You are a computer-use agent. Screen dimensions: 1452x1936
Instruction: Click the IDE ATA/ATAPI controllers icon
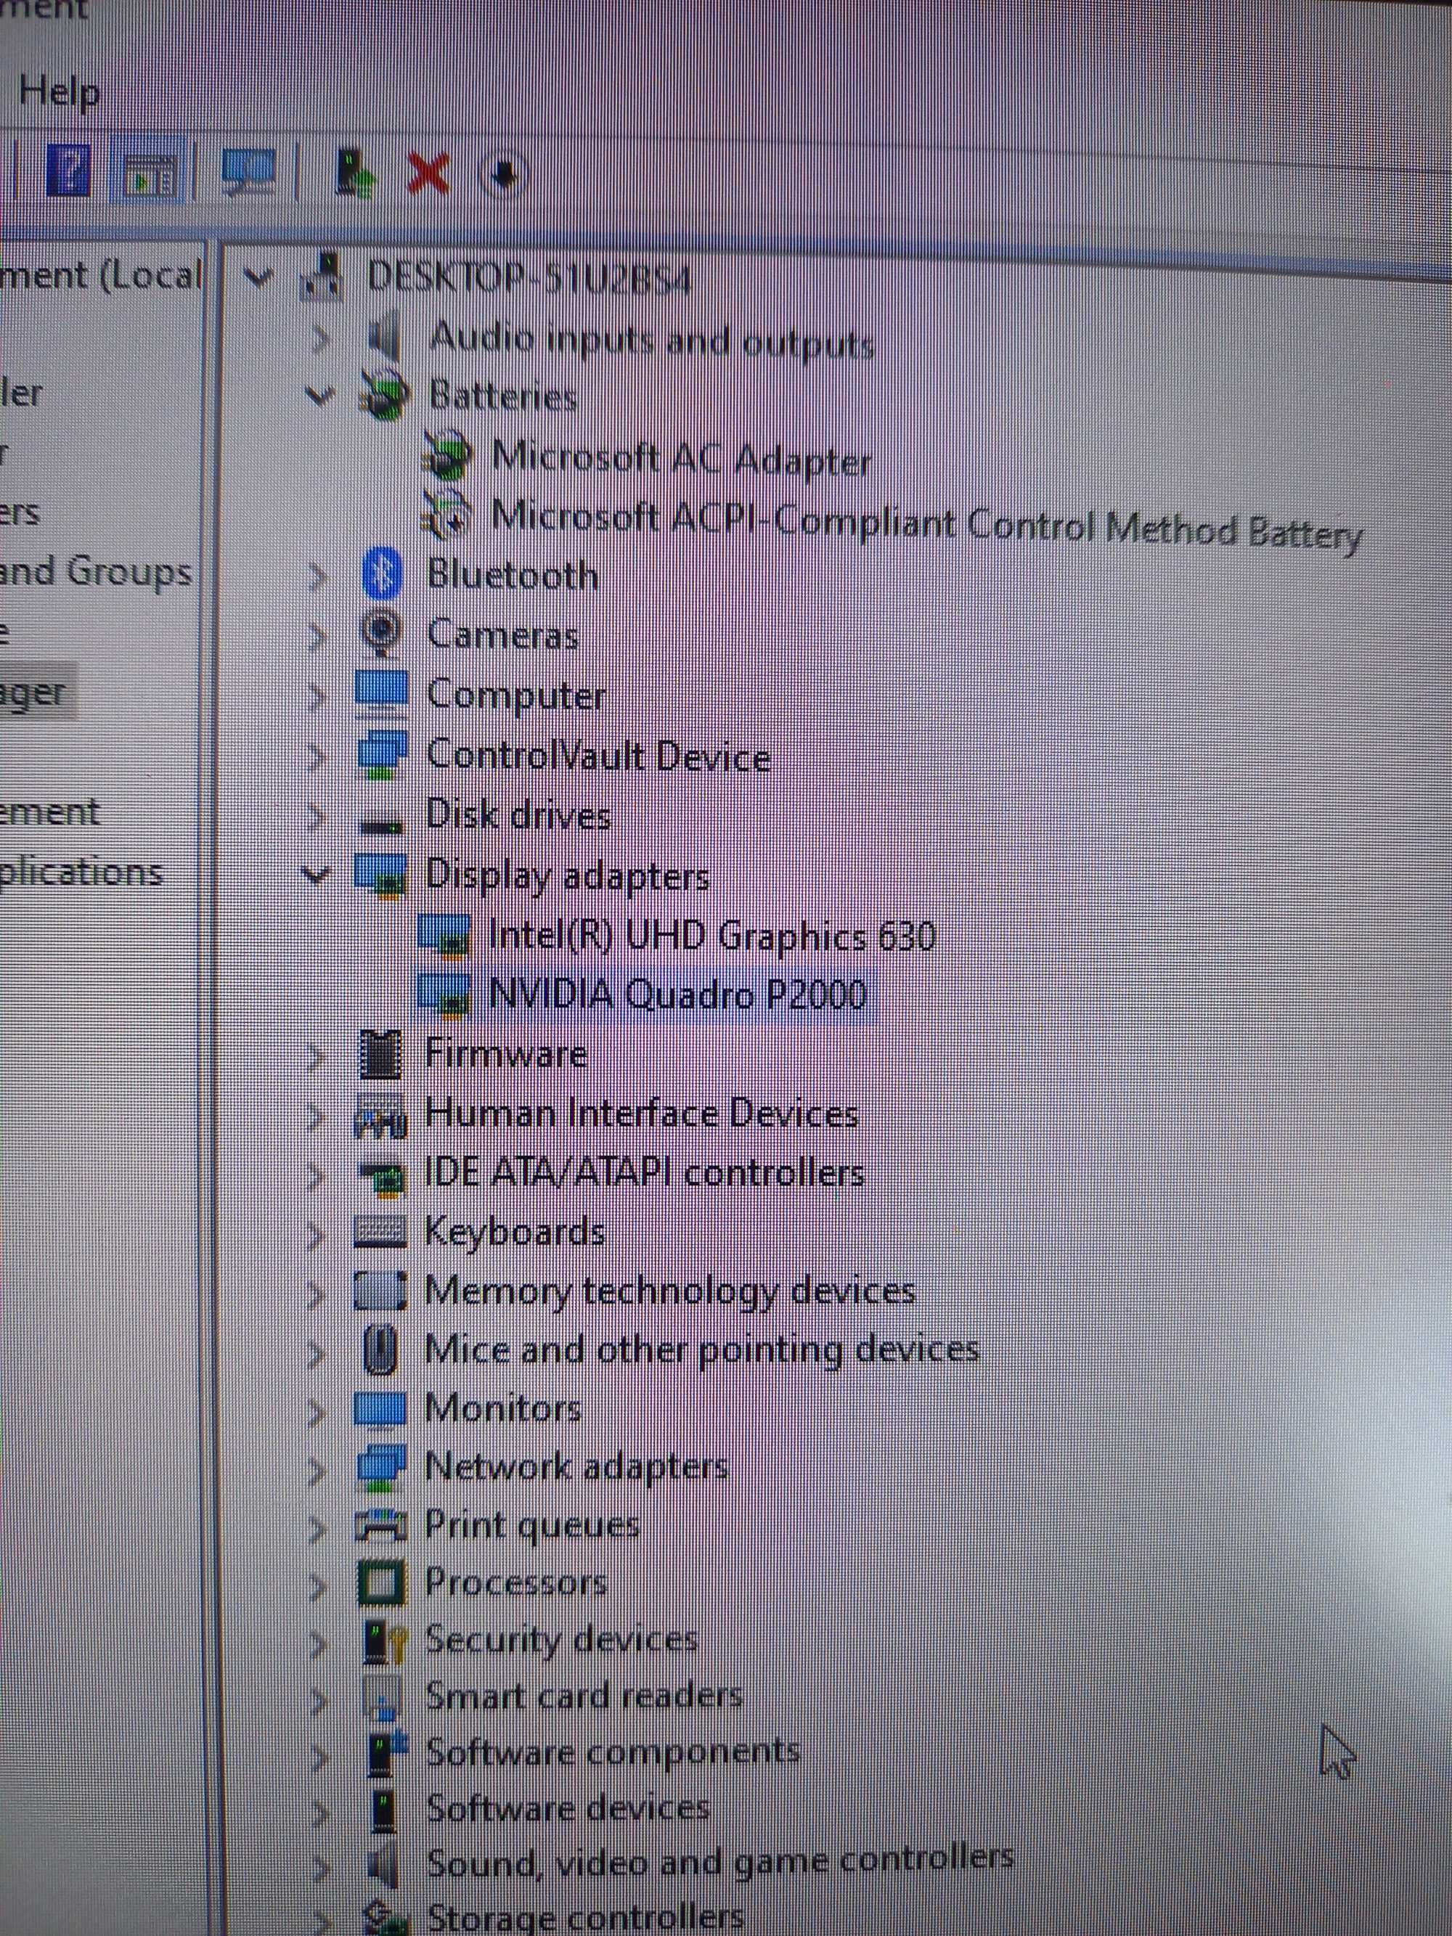point(383,1178)
